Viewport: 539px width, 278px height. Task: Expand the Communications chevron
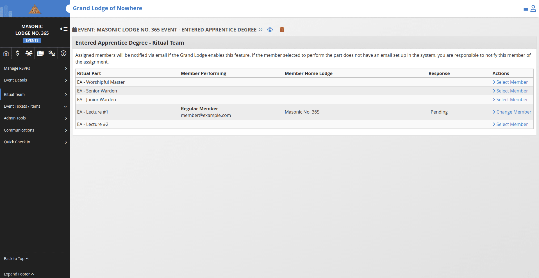[x=66, y=130]
